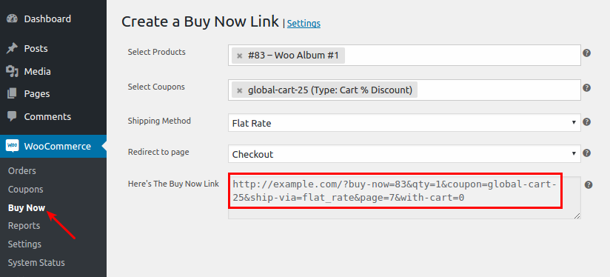Click the WooCommerce Woo logo icon

[x=12, y=146]
